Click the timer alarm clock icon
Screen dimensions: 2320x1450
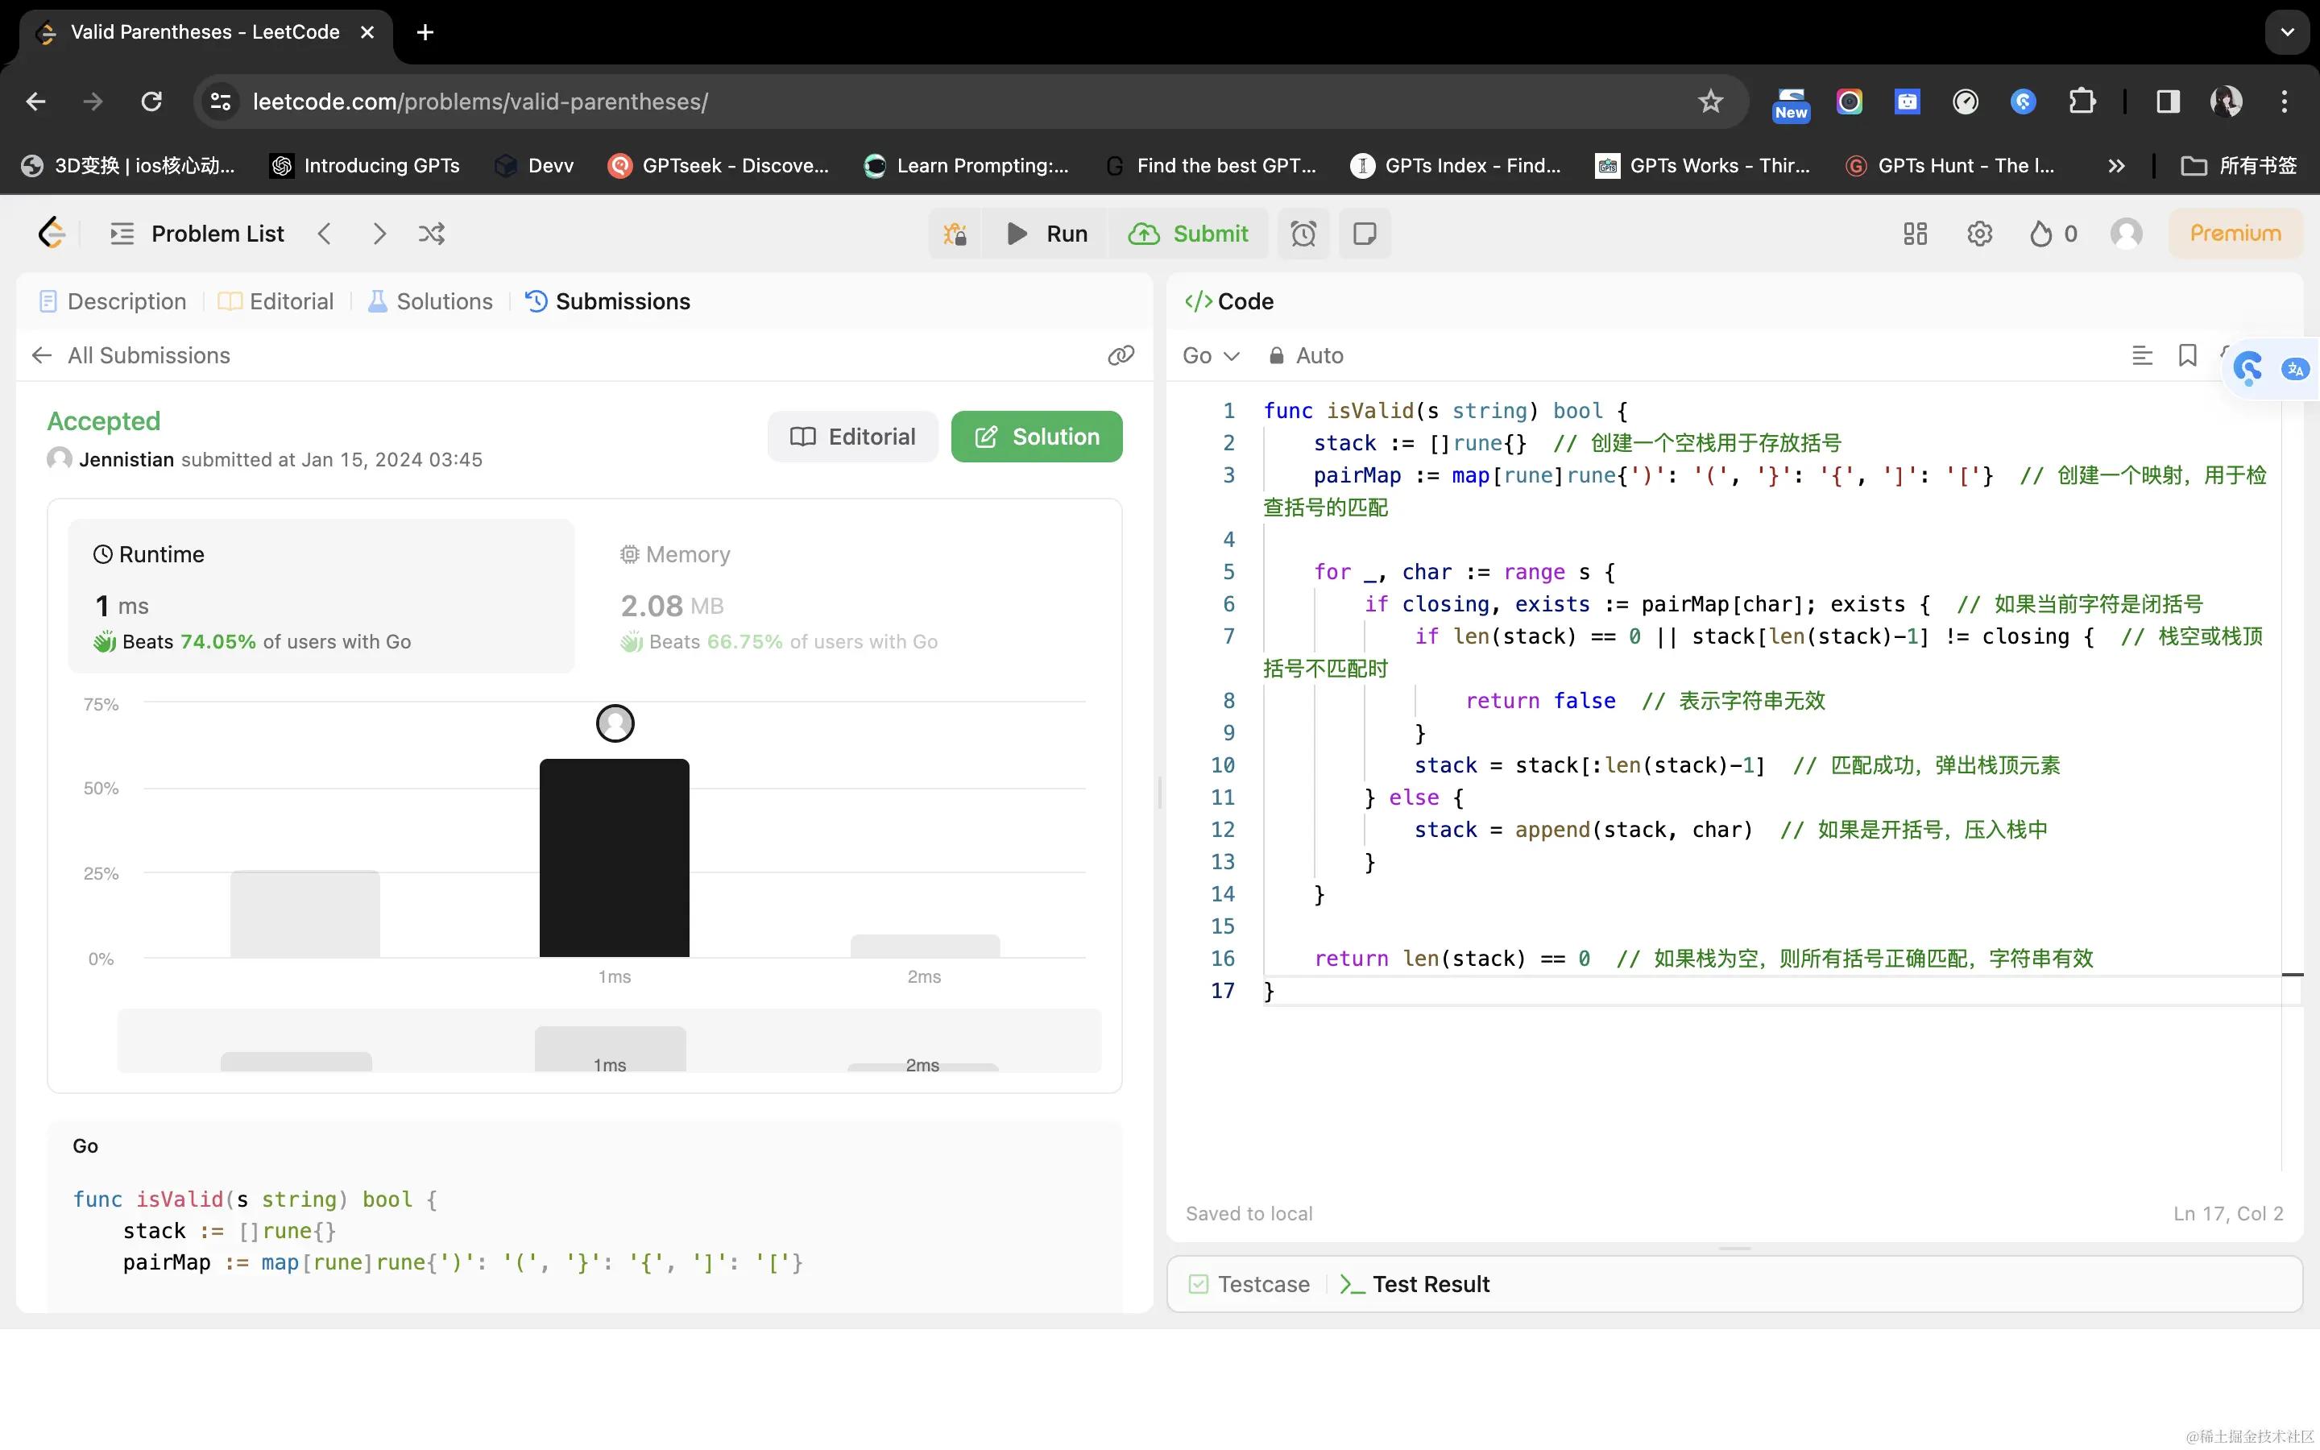coord(1303,234)
